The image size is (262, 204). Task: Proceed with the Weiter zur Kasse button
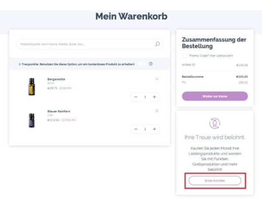pos(215,96)
